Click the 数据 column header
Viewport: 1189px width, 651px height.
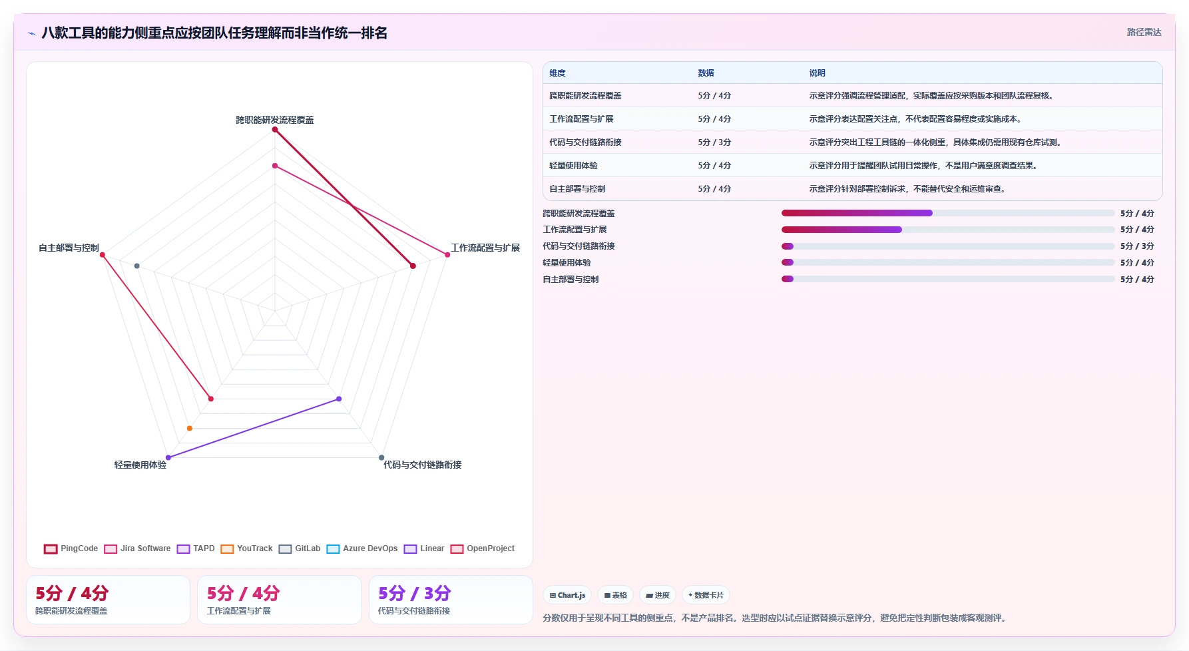click(706, 73)
